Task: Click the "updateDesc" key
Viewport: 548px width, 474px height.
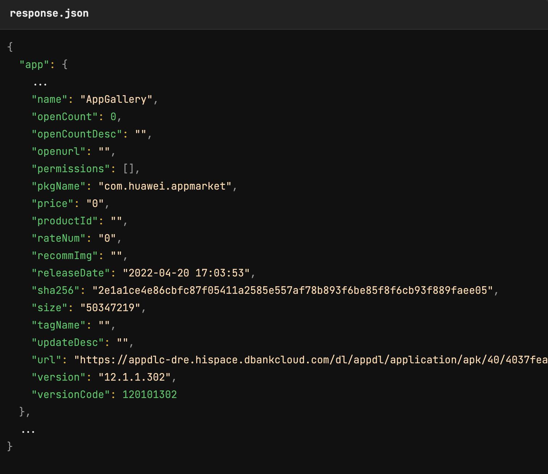Action: 68,343
